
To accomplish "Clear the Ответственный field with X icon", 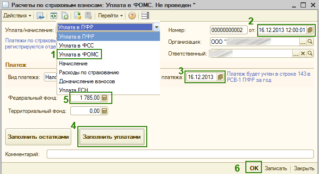I will [x=303, y=54].
